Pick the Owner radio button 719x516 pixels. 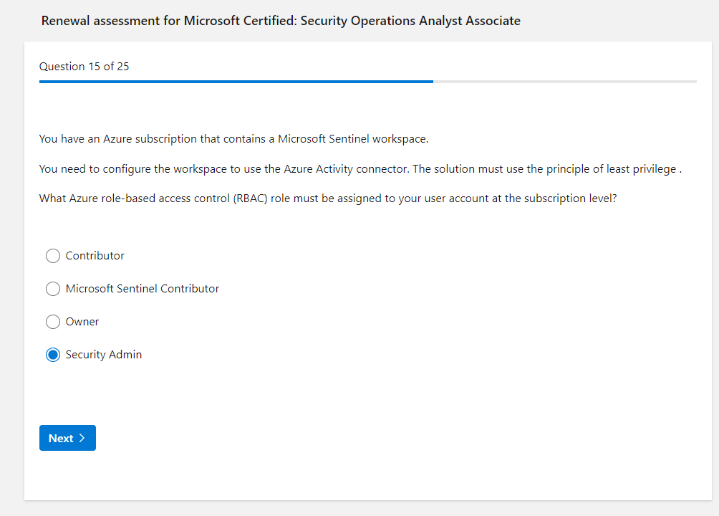pyautogui.click(x=53, y=322)
